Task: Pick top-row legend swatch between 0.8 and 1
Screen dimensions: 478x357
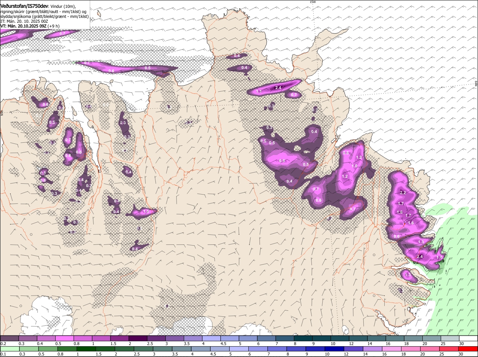Action: click(83, 338)
